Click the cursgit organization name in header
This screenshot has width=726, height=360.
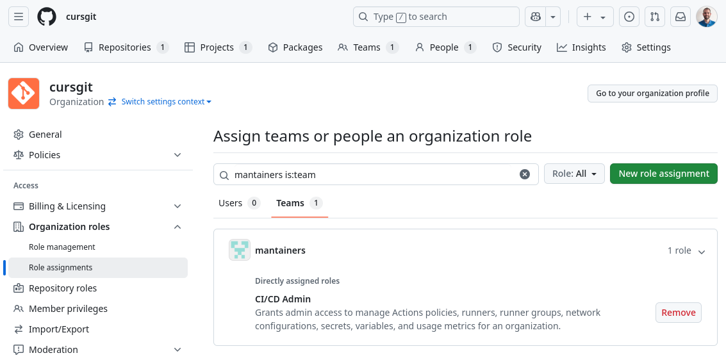pos(81,17)
